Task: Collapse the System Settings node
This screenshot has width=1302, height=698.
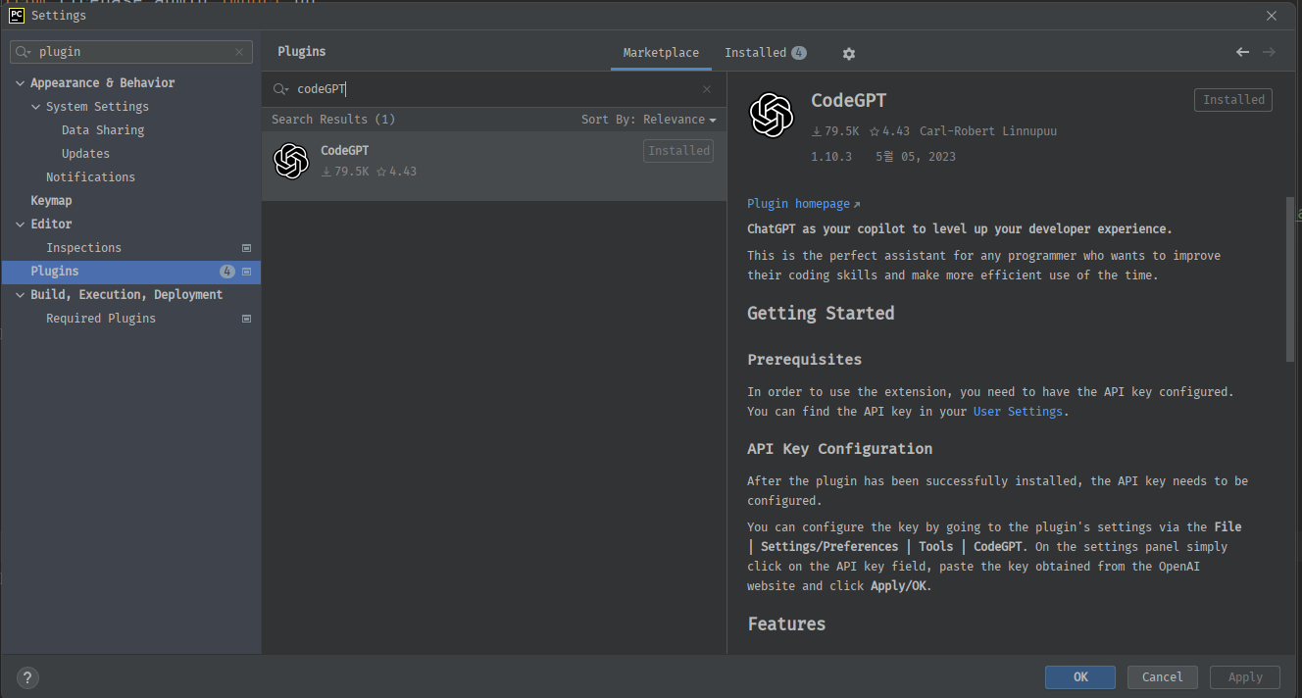Action: coord(36,107)
